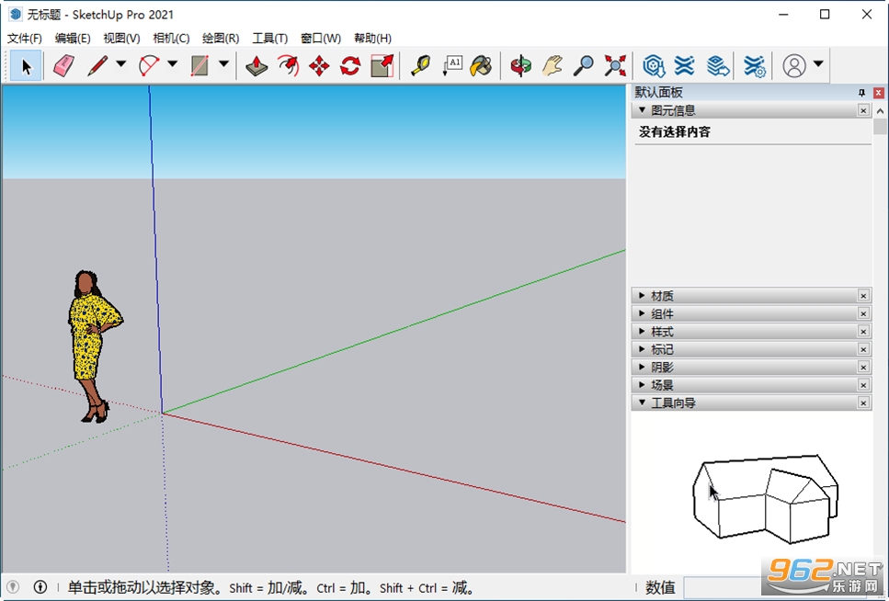Close the 阴影 panel section
Viewport: 889px width, 601px height.
pyautogui.click(x=863, y=367)
